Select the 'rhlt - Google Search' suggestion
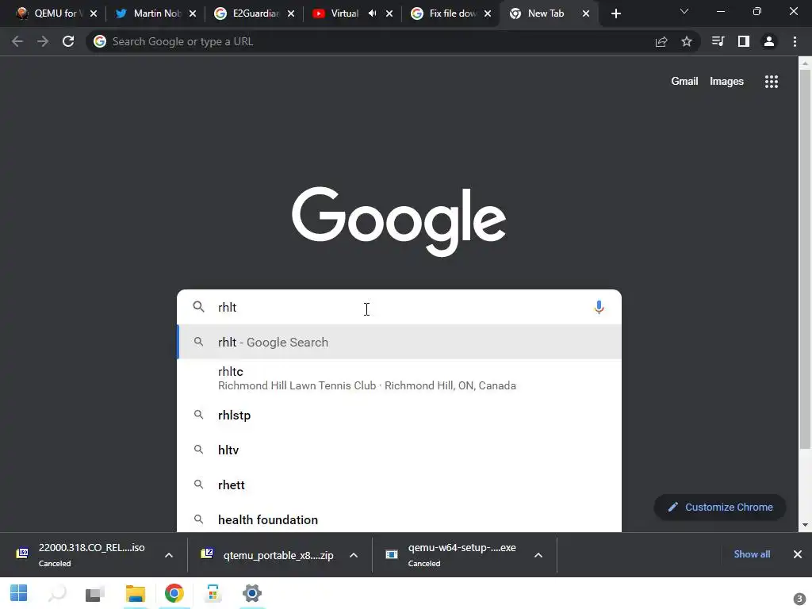 pos(399,343)
